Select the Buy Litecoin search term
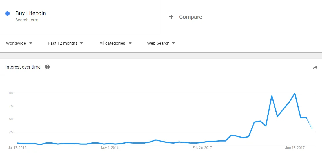The width and height of the screenshot is (322, 157). 31,13
